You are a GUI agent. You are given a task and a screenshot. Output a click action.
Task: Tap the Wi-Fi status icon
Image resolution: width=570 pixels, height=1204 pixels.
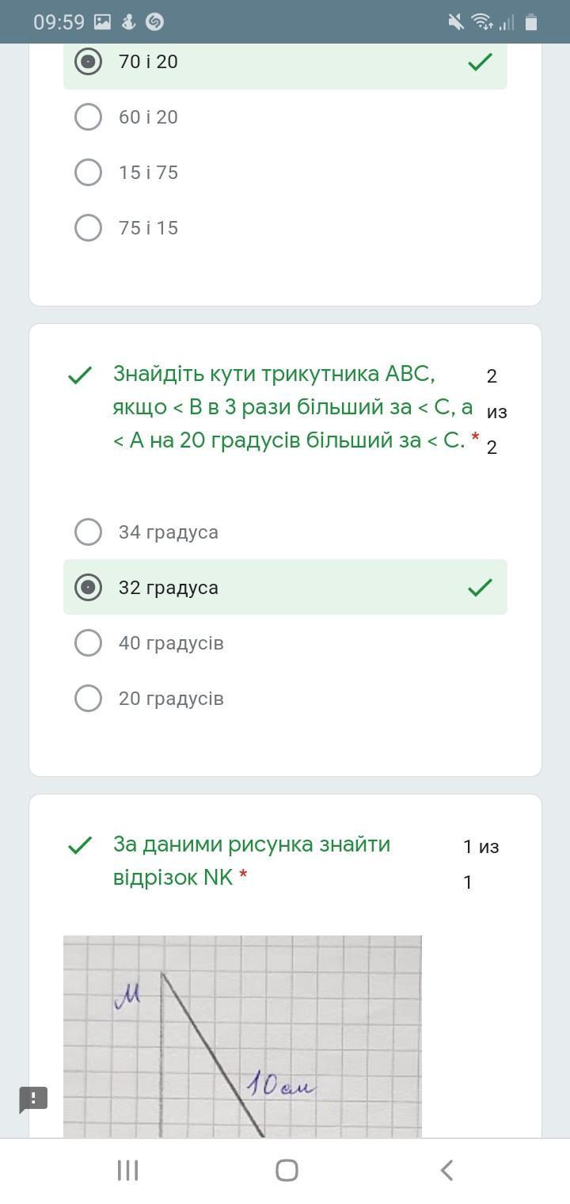pos(481,22)
